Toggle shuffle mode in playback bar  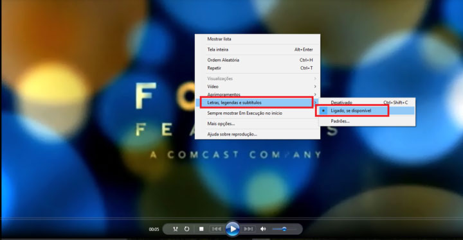coord(176,229)
